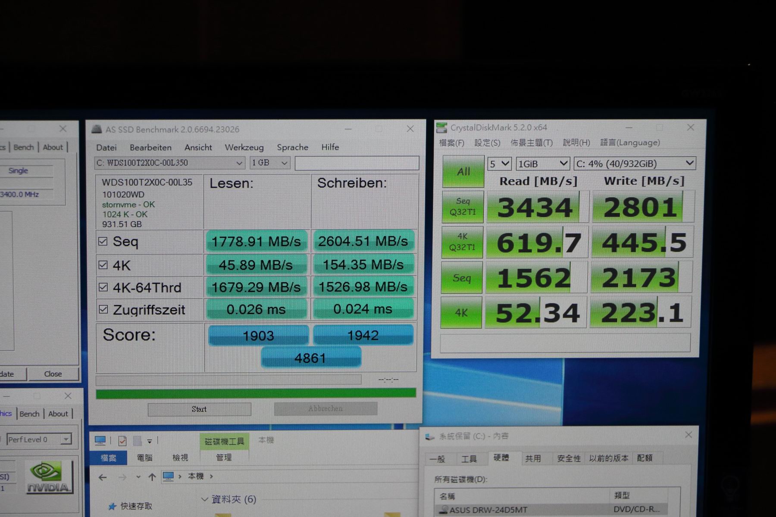The width and height of the screenshot is (776, 517).
Task: Open Explorer's recent locations dropdown arrow
Action: [138, 477]
